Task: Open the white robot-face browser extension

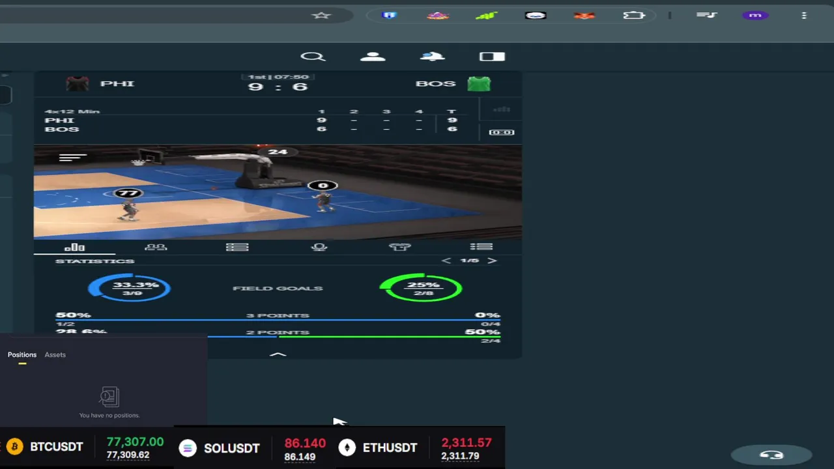Action: pyautogui.click(x=536, y=15)
